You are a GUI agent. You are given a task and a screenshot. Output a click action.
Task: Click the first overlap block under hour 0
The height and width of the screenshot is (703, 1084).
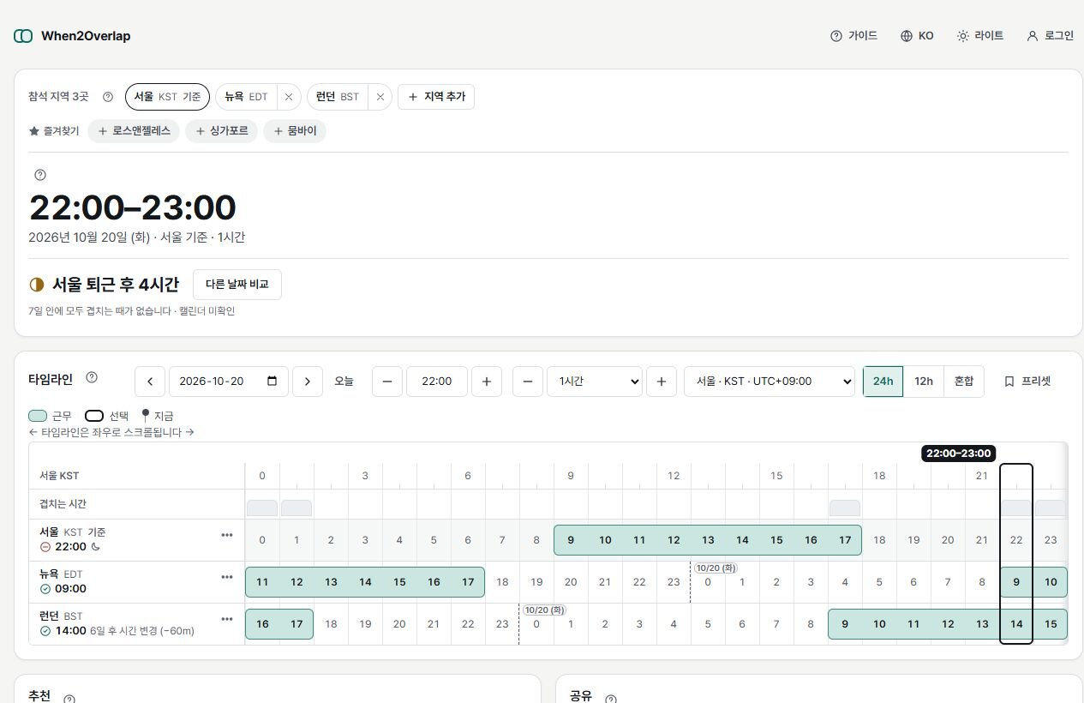(262, 508)
